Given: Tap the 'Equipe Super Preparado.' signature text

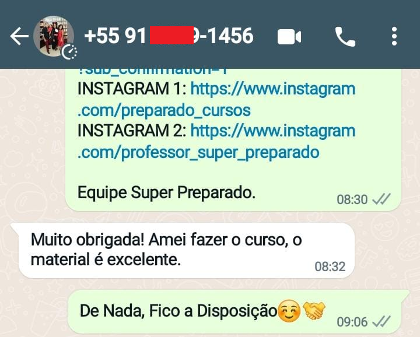Looking at the screenshot, I should [166, 192].
